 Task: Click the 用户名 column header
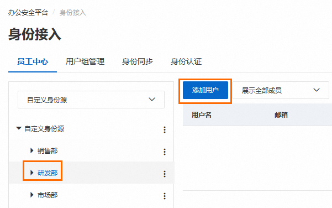[x=202, y=115]
